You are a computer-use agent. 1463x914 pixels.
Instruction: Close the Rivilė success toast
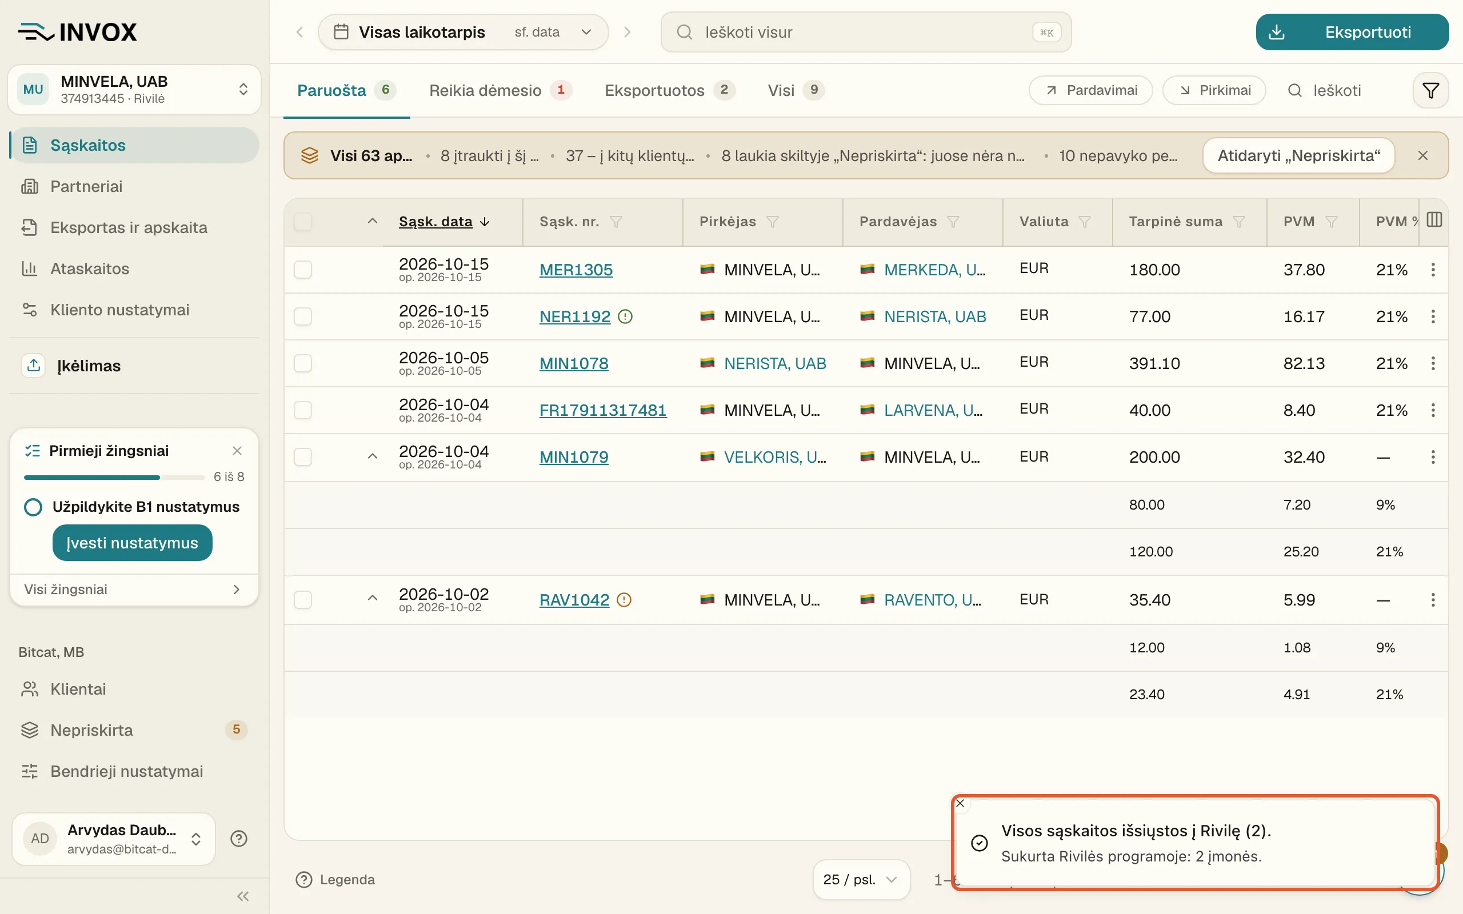960,803
